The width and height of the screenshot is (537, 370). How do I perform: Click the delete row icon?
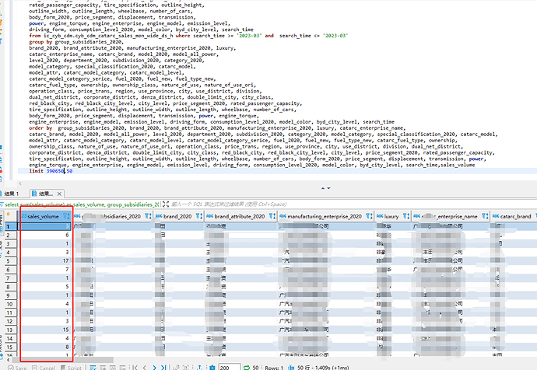tap(123, 368)
